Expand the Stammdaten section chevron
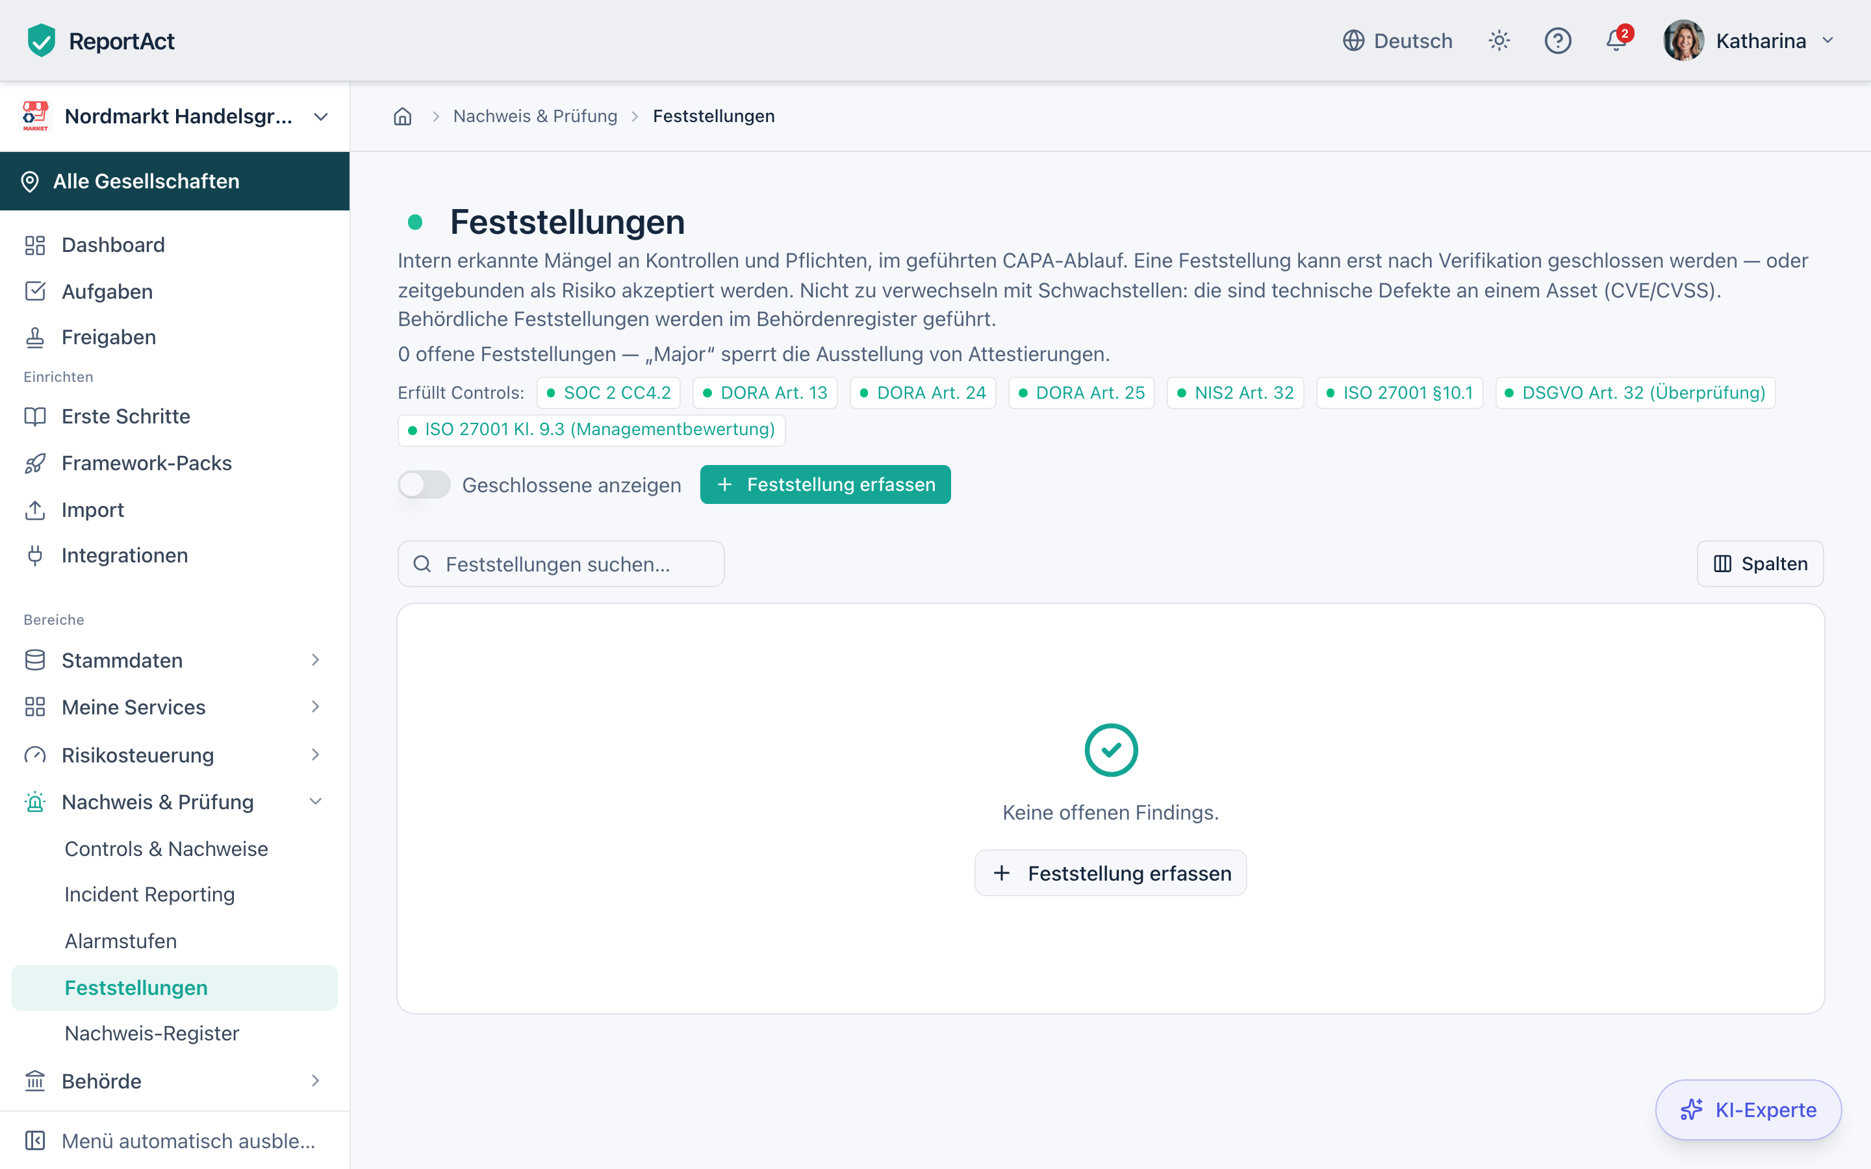Screen dimensions: 1871x1169 point(316,659)
